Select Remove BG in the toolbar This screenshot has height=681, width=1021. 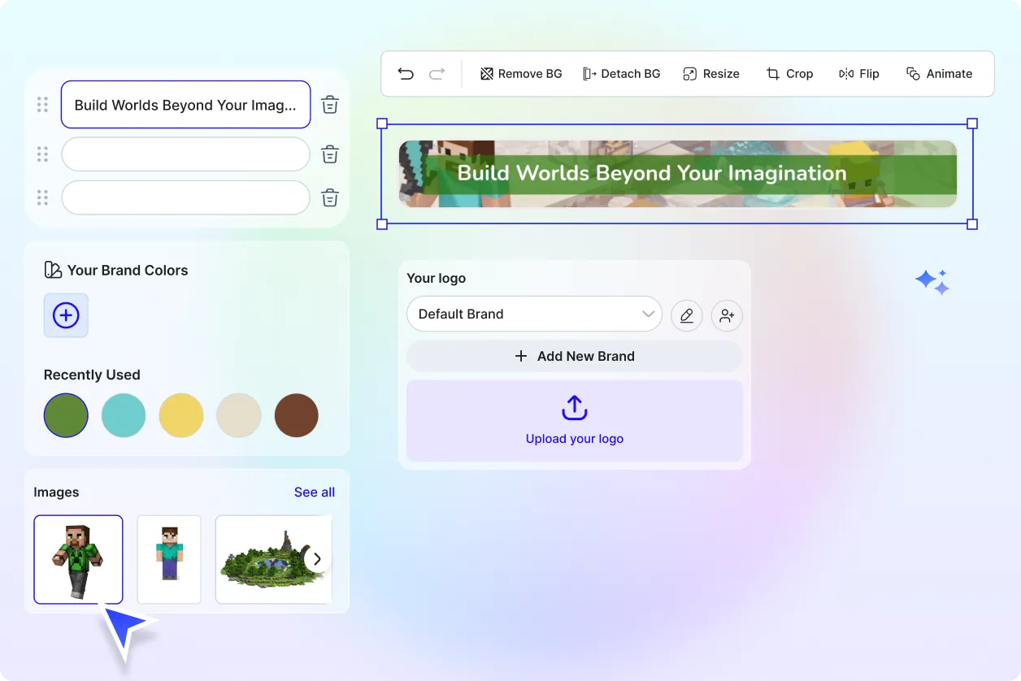pyautogui.click(x=521, y=74)
